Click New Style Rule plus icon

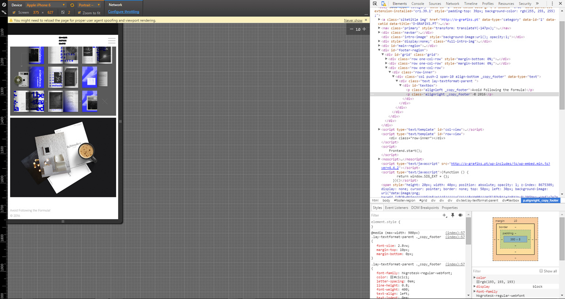coord(444,215)
